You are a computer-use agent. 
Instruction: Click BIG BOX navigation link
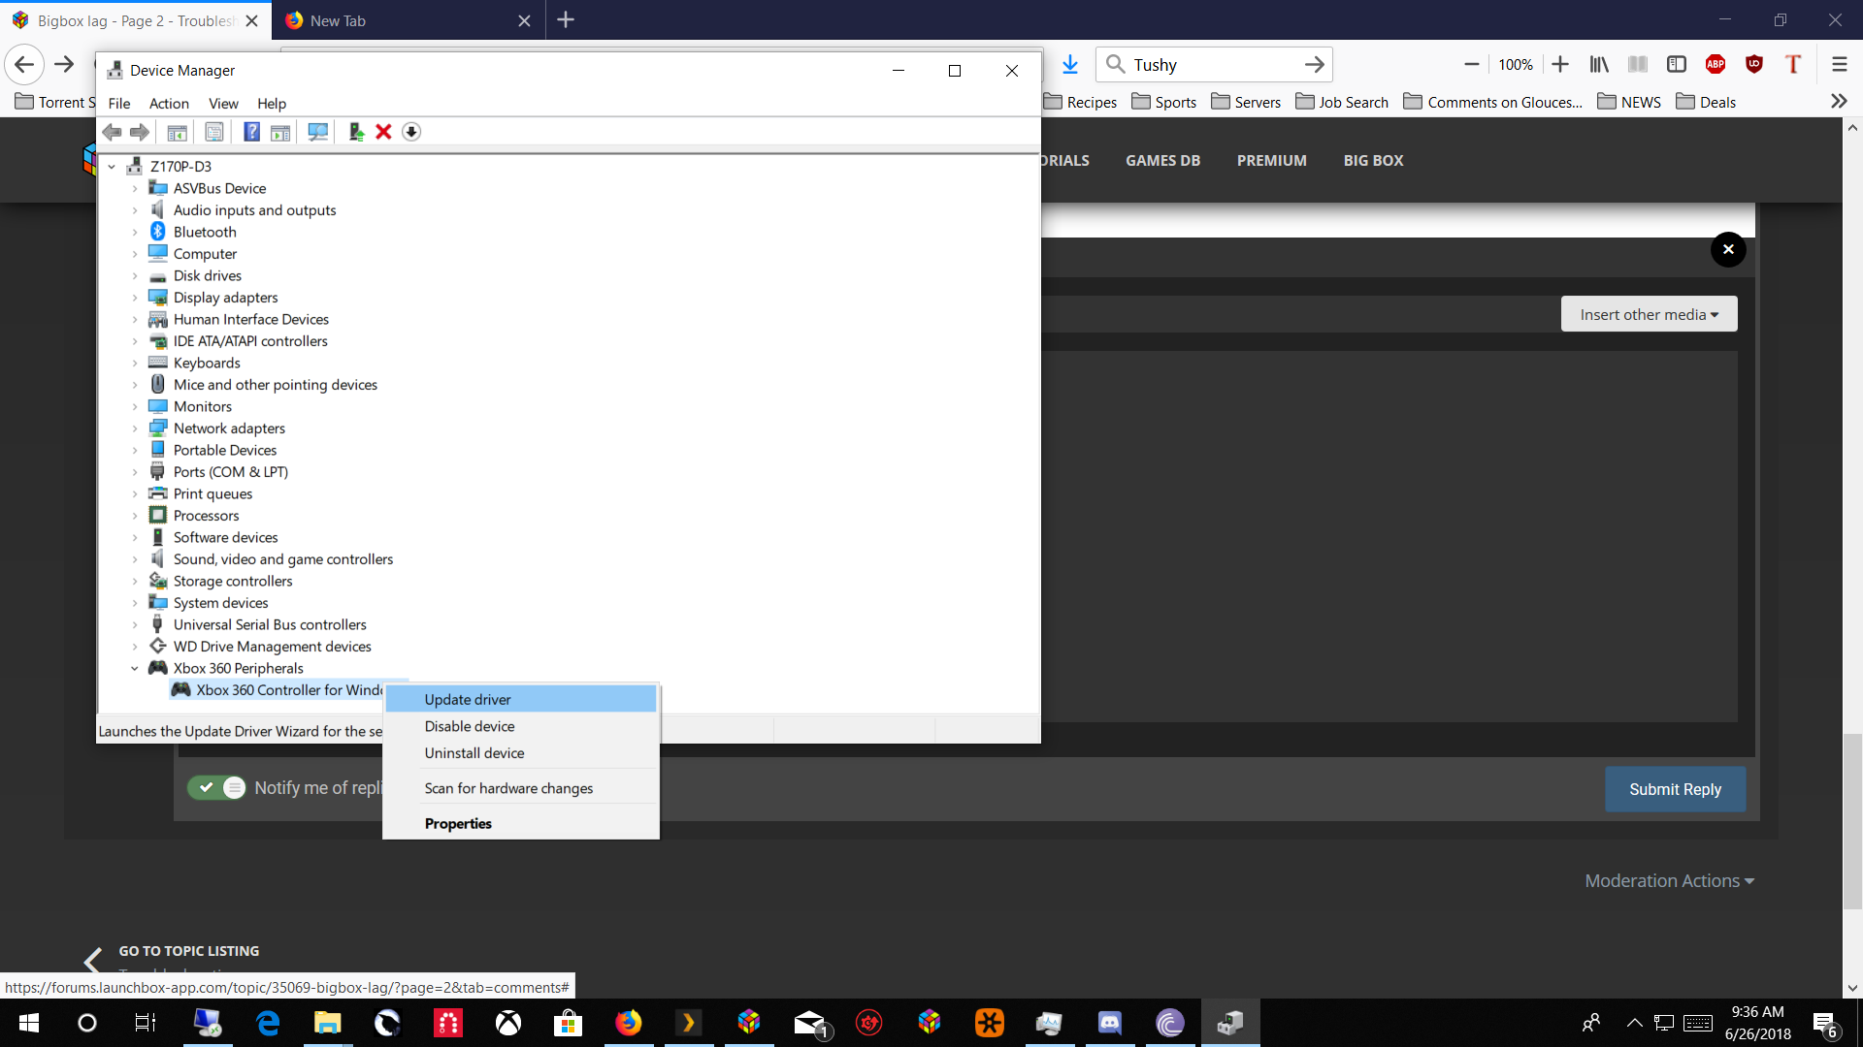(x=1373, y=160)
